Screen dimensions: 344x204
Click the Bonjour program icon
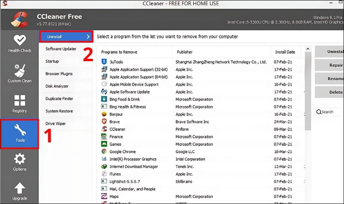pyautogui.click(x=104, y=114)
